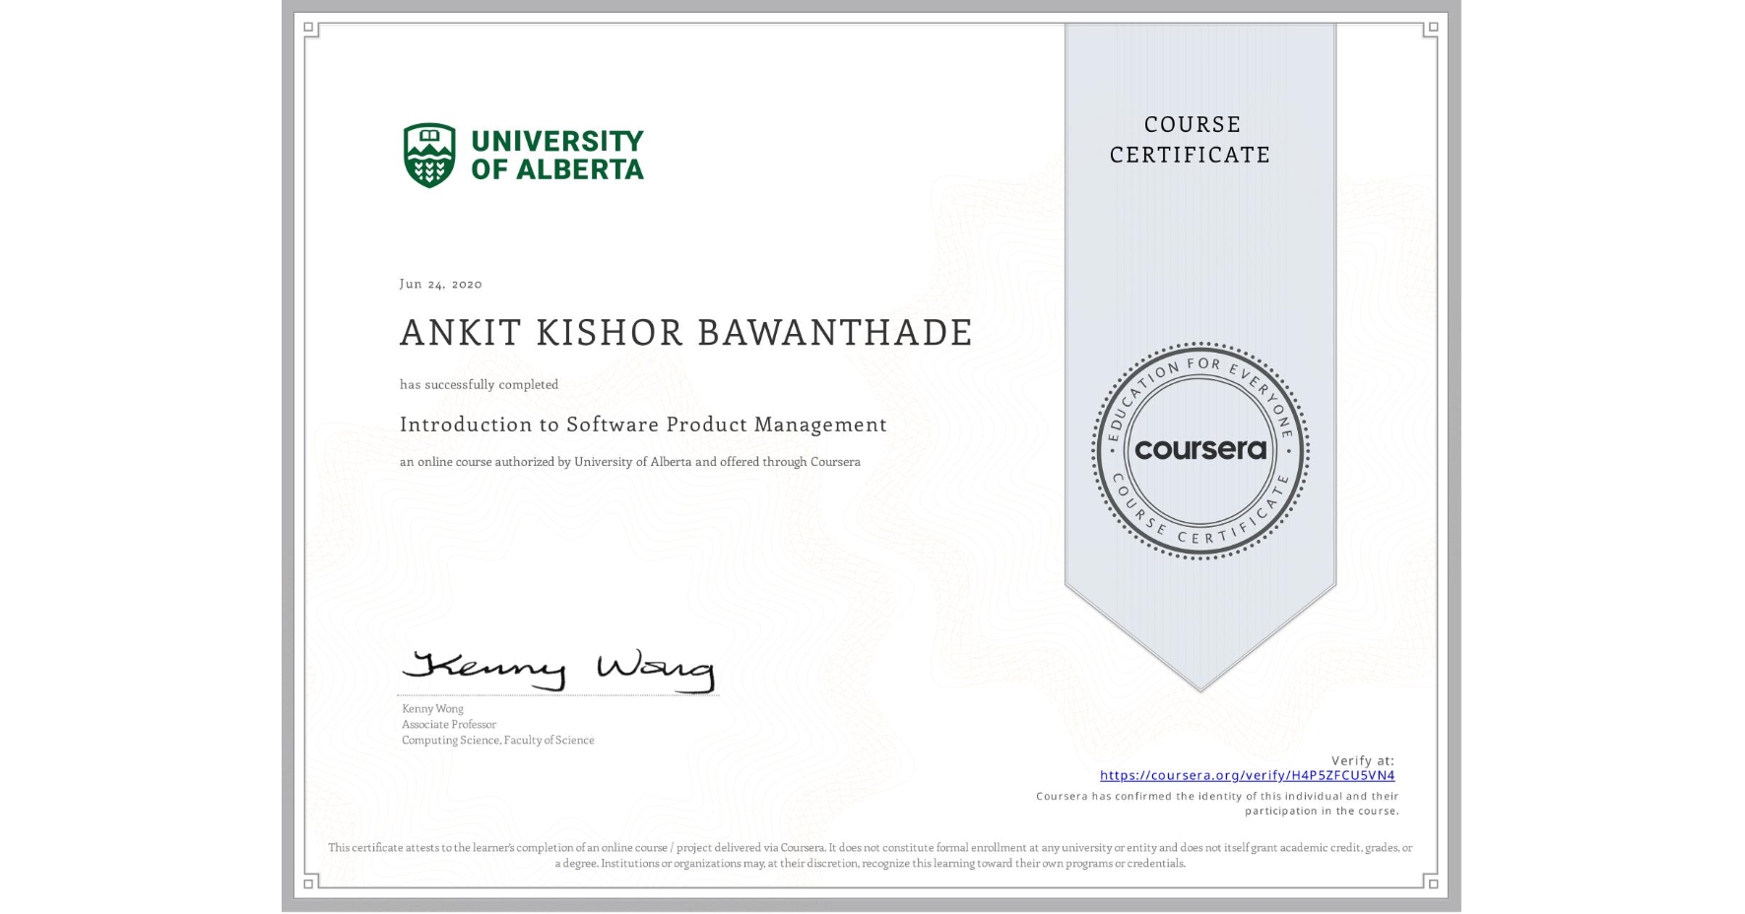Select the printed name 'Kenny Wong'
This screenshot has height=914, width=1745.
point(432,708)
